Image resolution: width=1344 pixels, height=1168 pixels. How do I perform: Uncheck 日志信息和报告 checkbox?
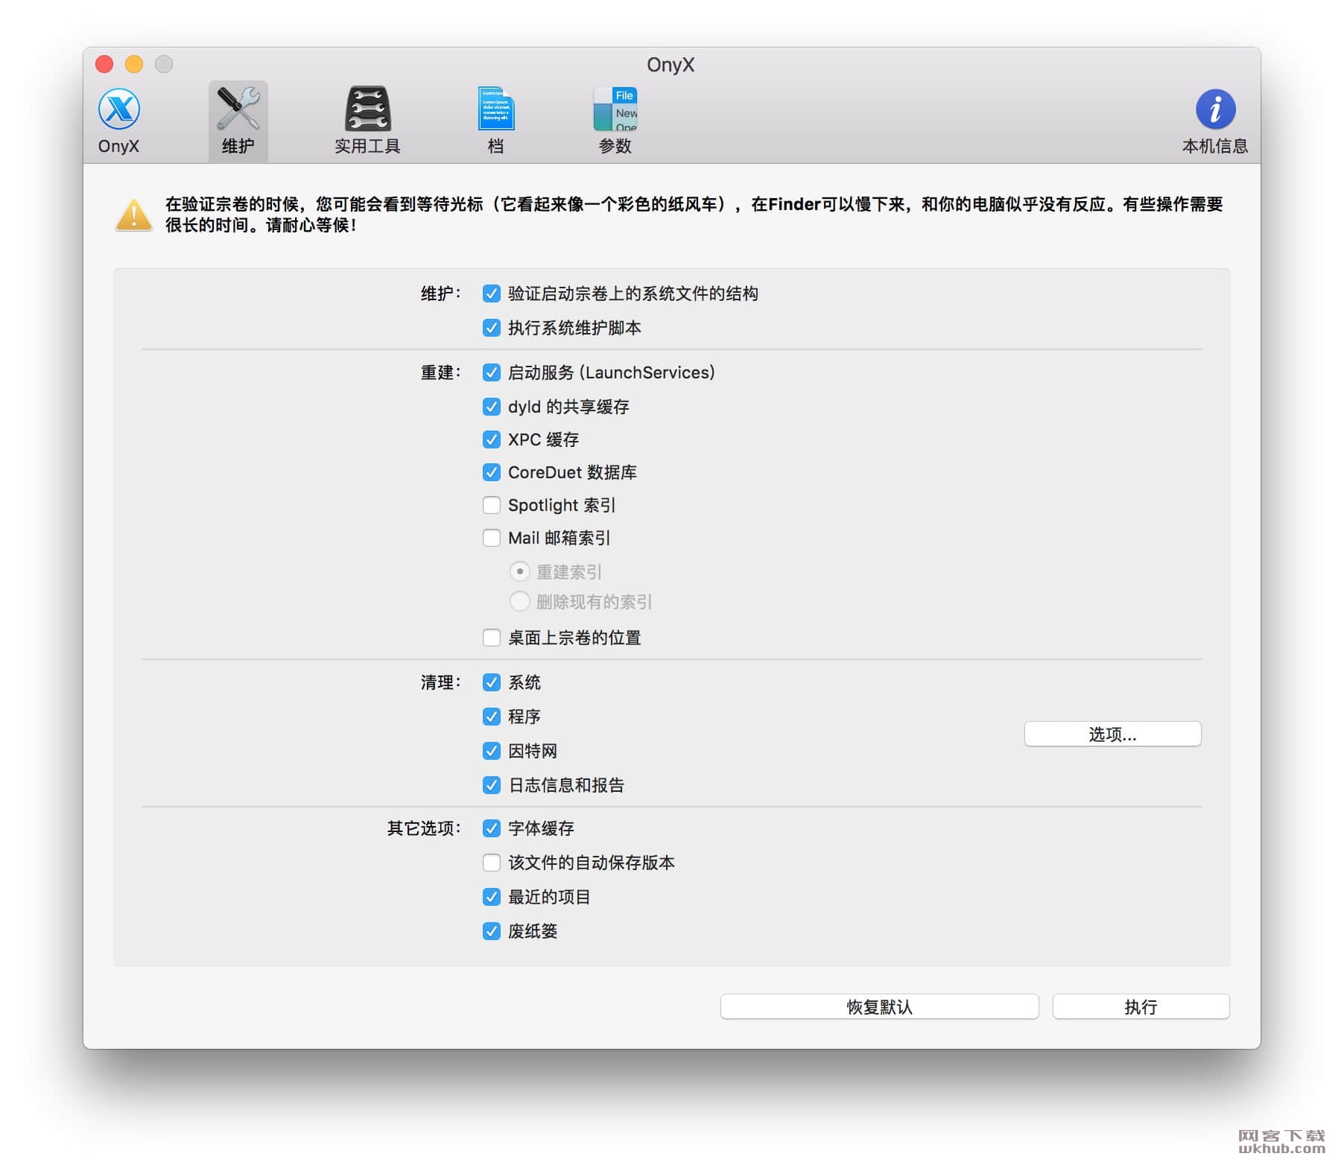[492, 785]
